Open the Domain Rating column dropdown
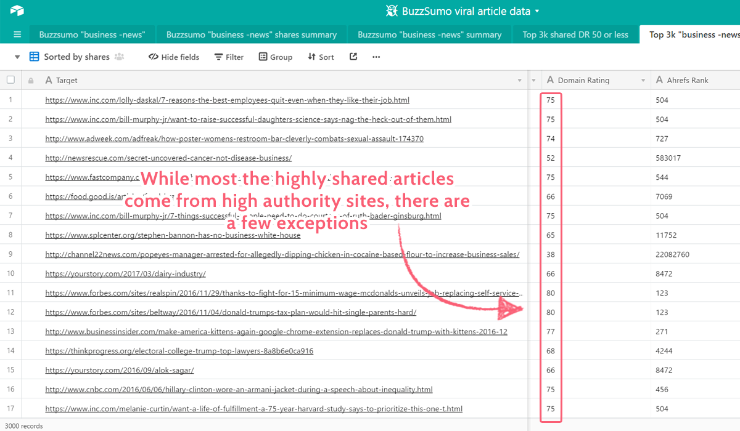This screenshot has width=740, height=431. (643, 81)
